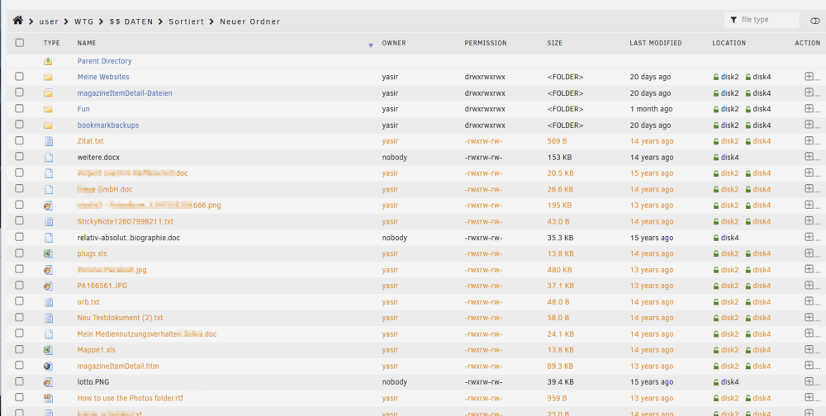This screenshot has height=416, width=826.
Task: Open action menu for weitere.docx
Action: tap(809, 157)
